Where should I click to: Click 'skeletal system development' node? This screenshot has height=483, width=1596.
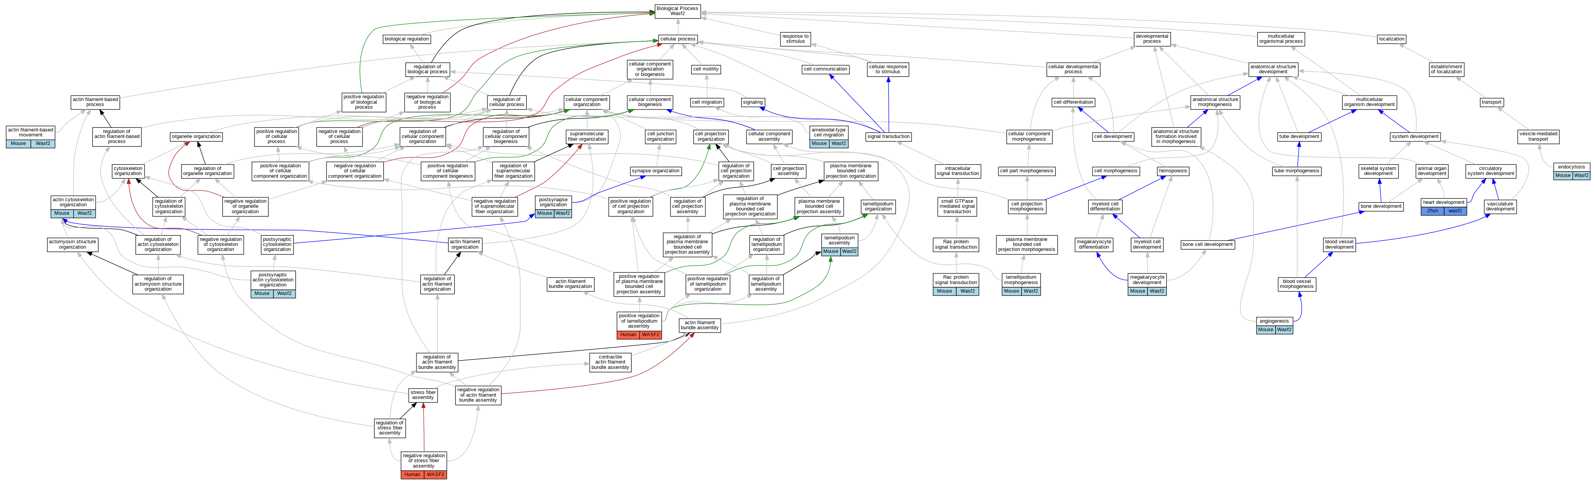1378,171
